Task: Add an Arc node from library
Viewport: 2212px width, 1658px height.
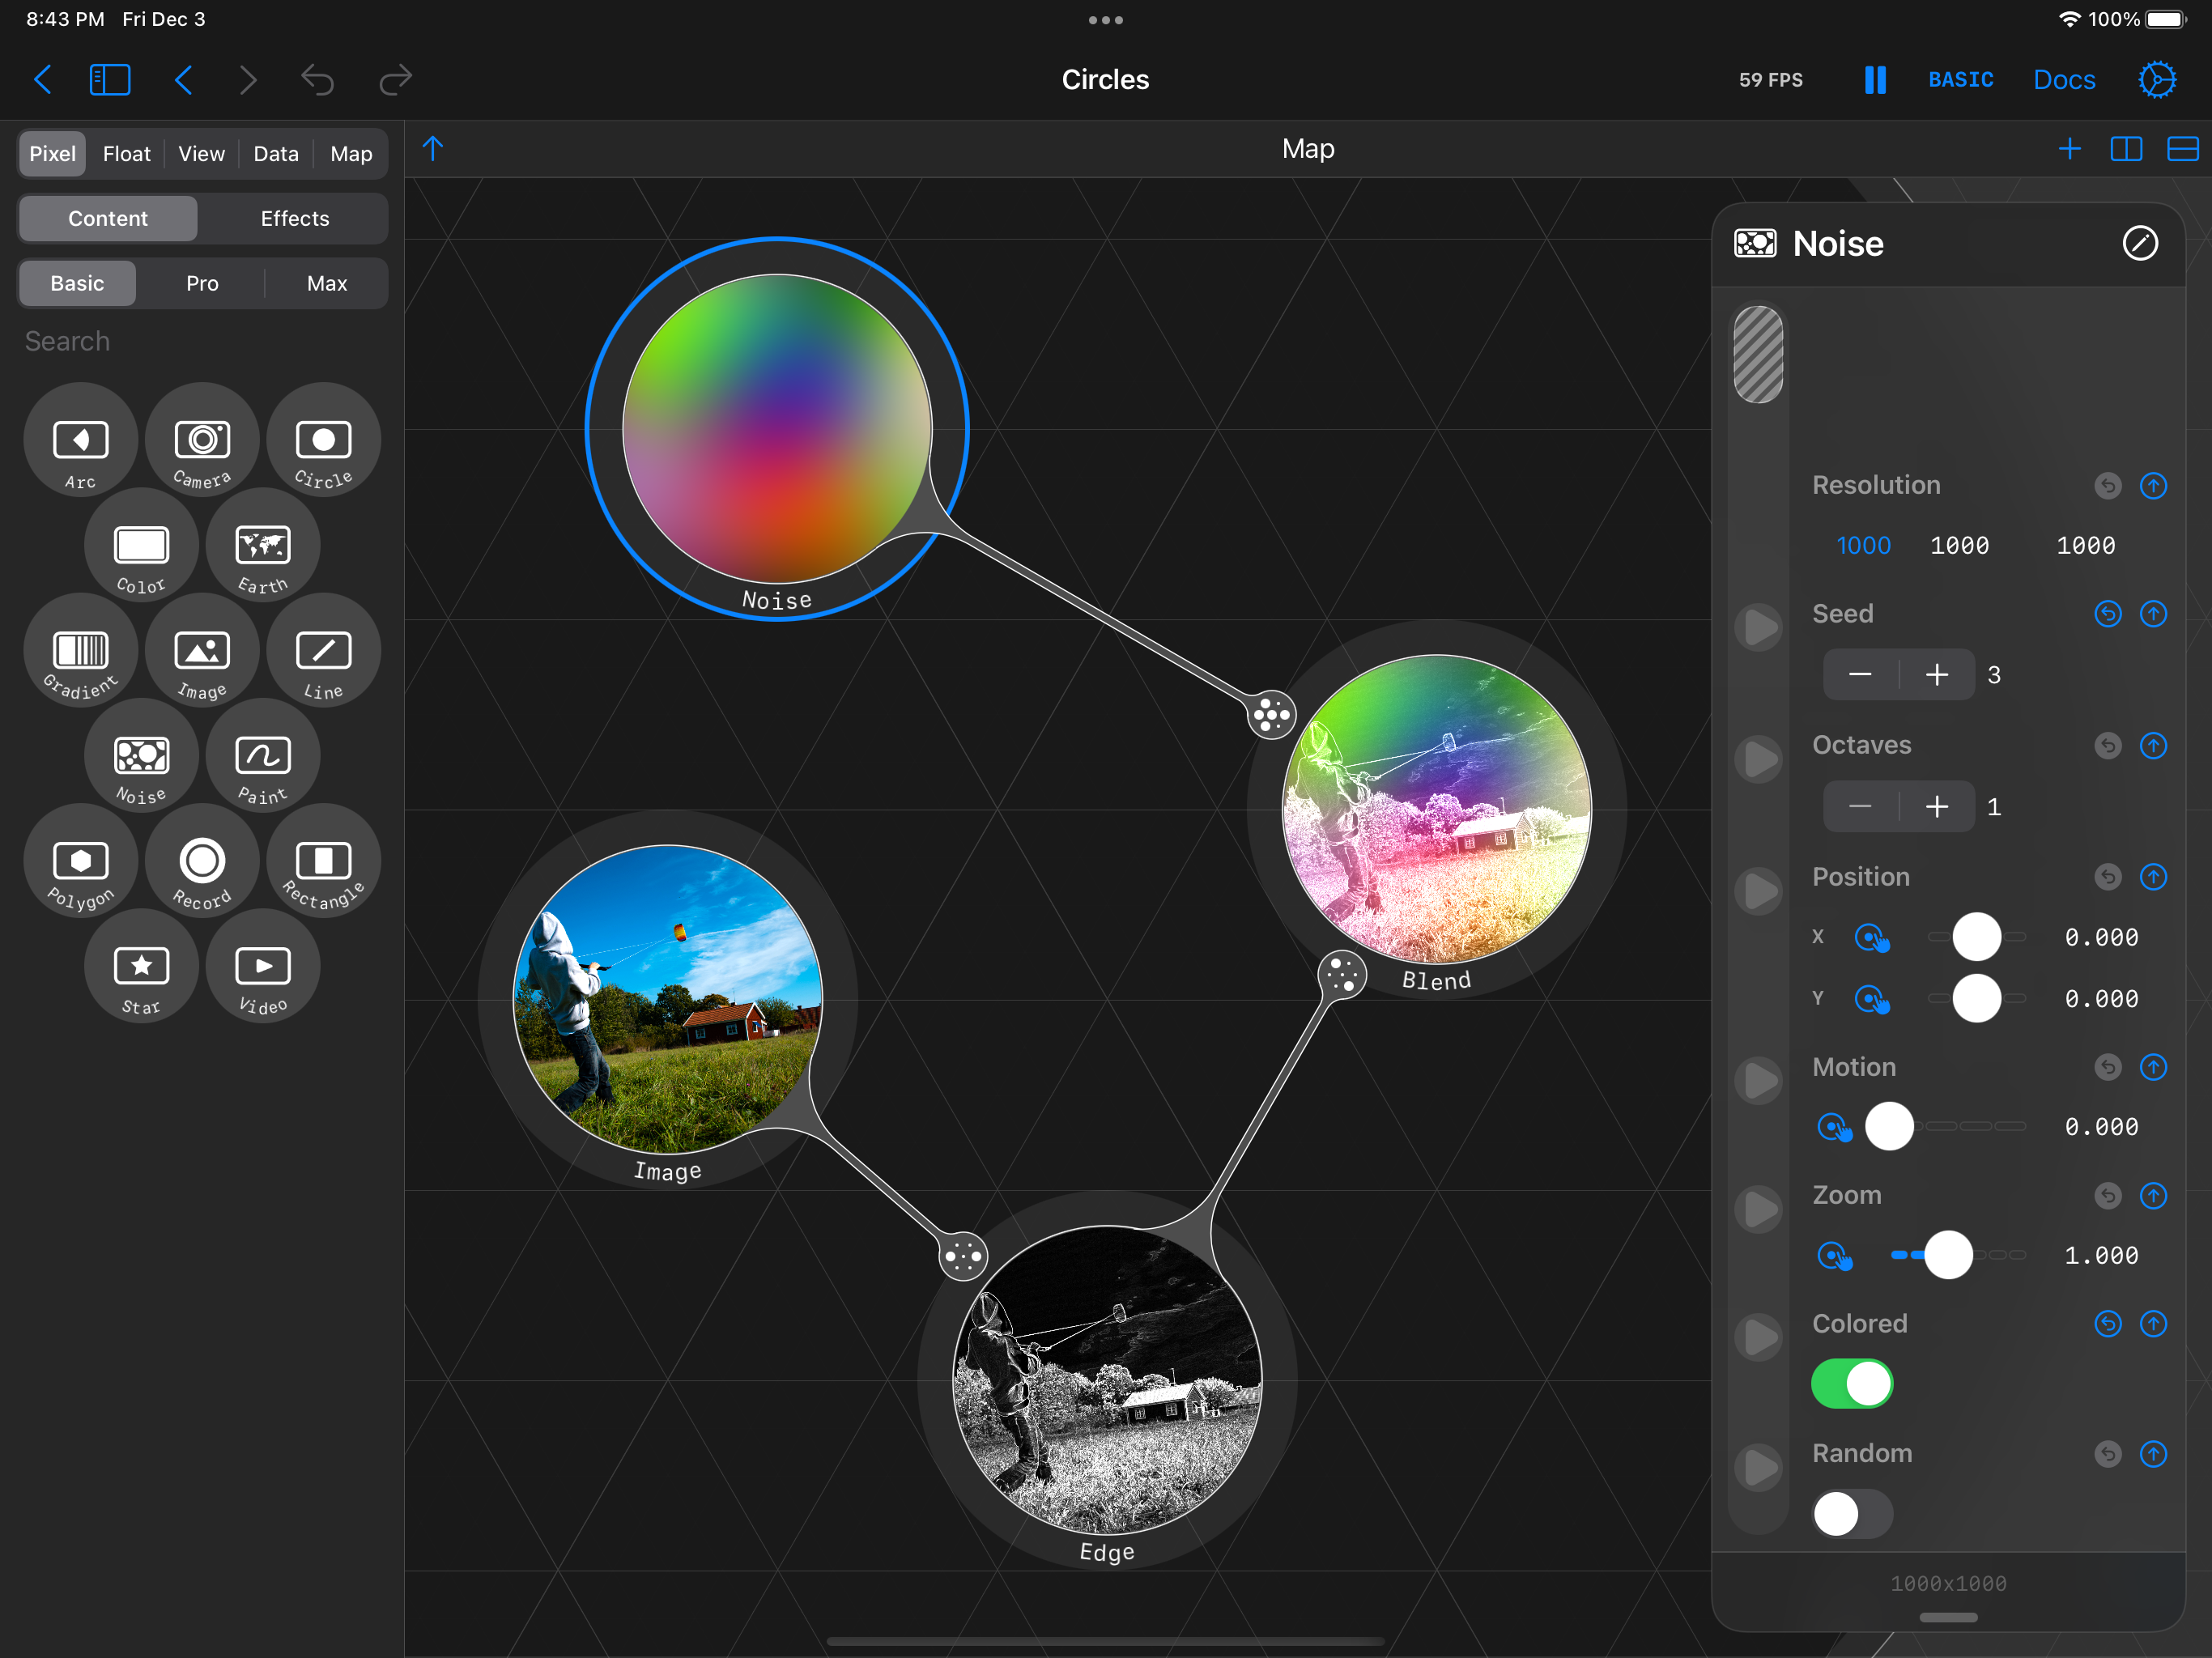Action: pos(80,441)
